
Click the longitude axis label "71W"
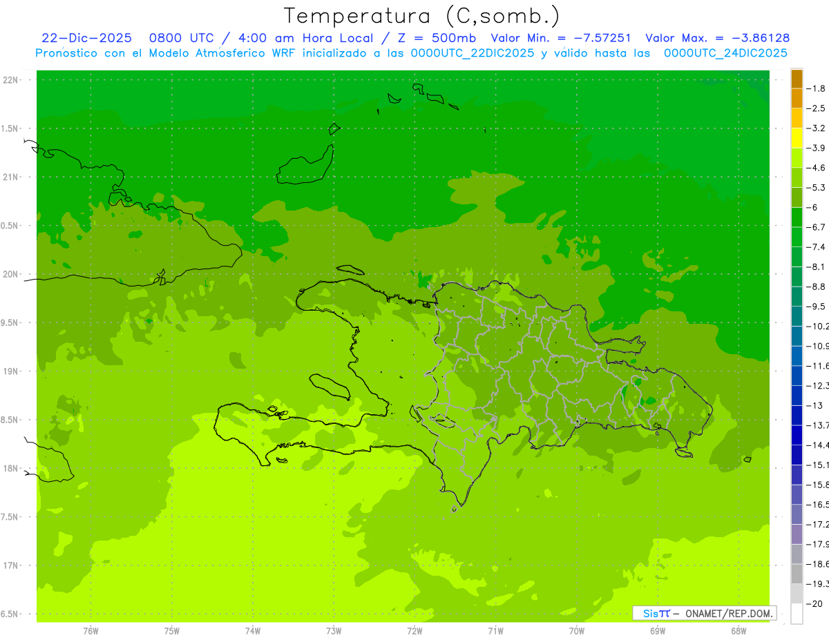(495, 631)
